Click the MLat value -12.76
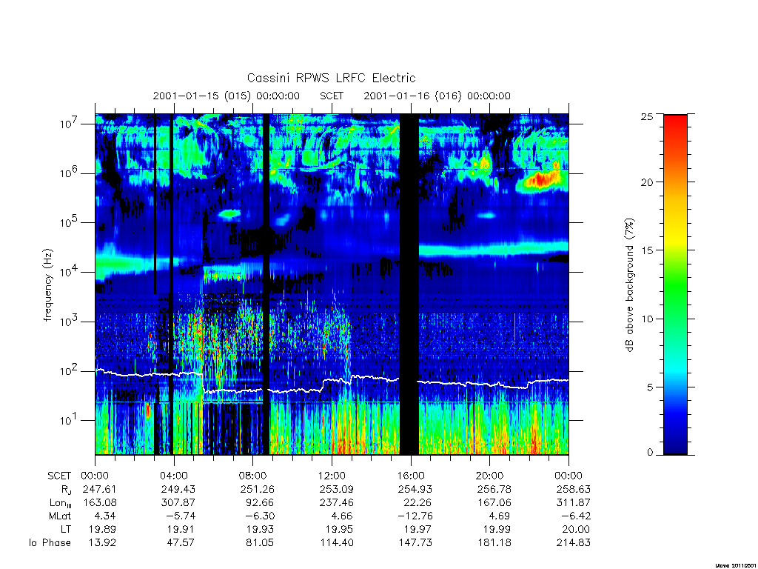 click(415, 516)
